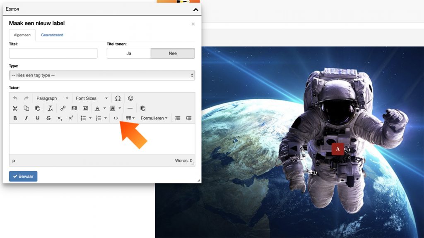Click into the Titel input field
This screenshot has height=238, width=424.
pos(53,53)
